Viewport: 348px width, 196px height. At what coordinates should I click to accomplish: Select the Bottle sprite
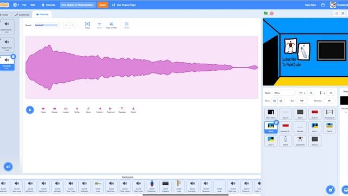[285, 141]
